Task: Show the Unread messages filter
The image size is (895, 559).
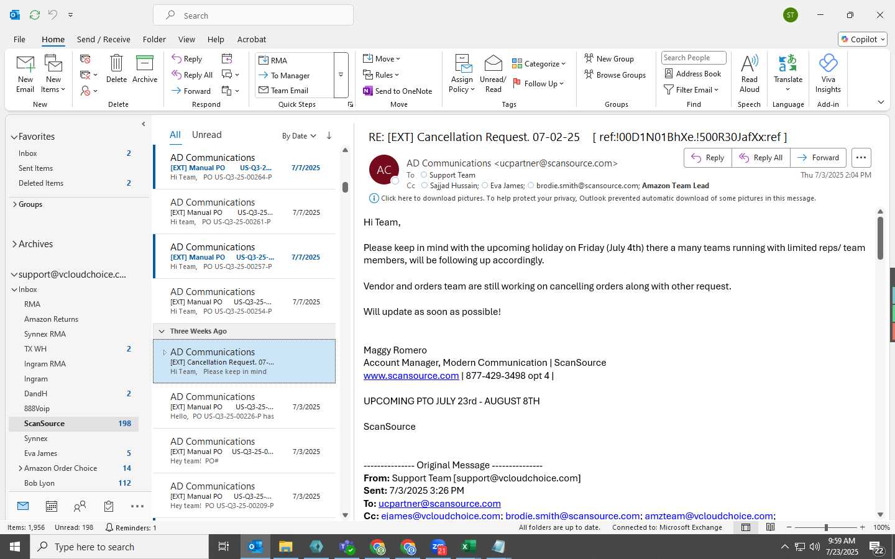Action: pyautogui.click(x=206, y=135)
